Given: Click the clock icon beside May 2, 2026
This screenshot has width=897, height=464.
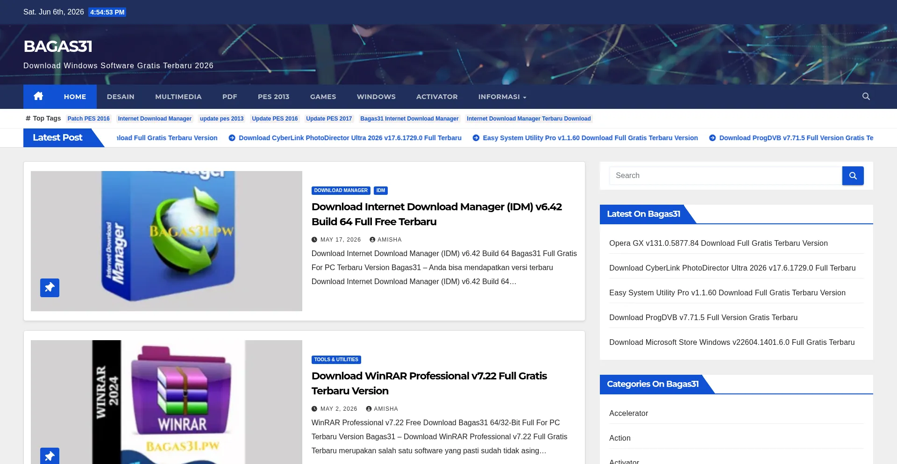Looking at the screenshot, I should [x=314, y=409].
